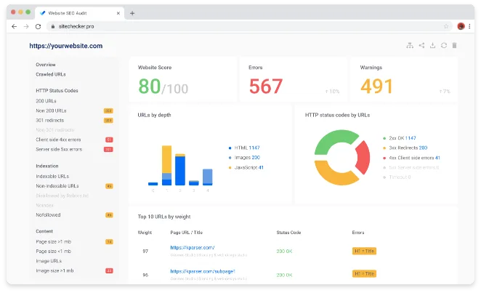
Task: Click the 3xx Redirects 200 legend entry
Action: [x=405, y=148]
